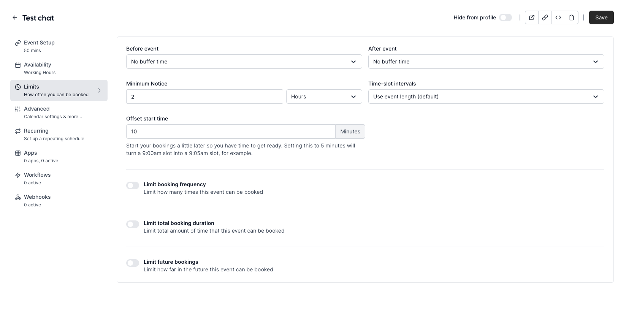Image resolution: width=618 pixels, height=320 pixels.
Task: Open the Advanced tab
Action: coord(59,112)
